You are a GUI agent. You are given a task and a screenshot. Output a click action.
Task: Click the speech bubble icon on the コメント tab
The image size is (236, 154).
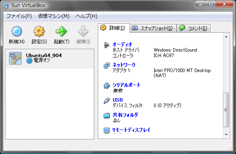(x=182, y=28)
